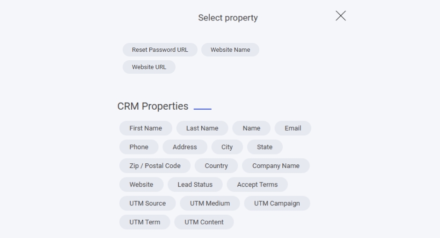Pick the UTM Content property
The width and height of the screenshot is (440, 238).
tap(204, 222)
